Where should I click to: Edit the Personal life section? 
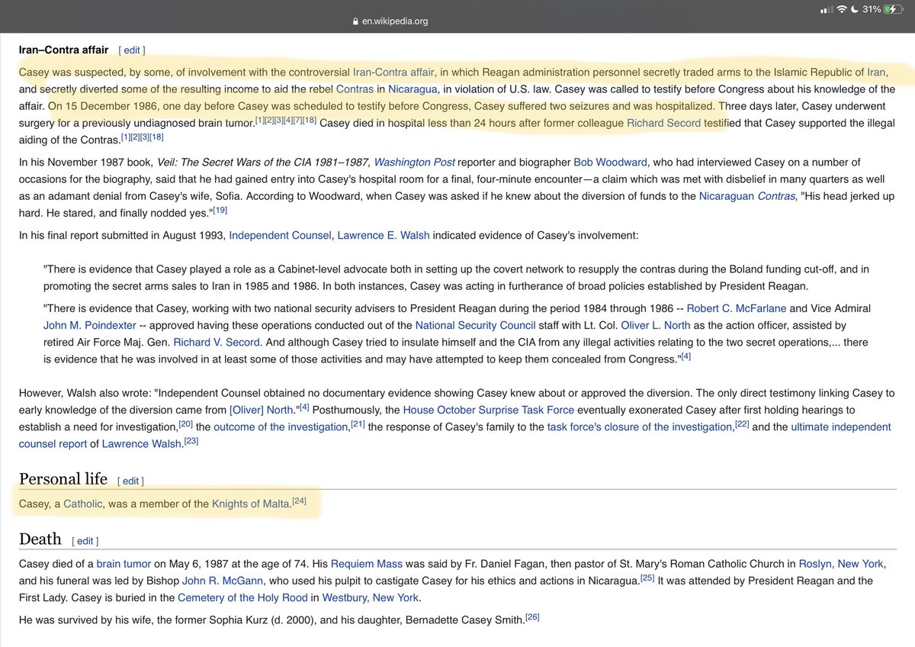point(130,481)
